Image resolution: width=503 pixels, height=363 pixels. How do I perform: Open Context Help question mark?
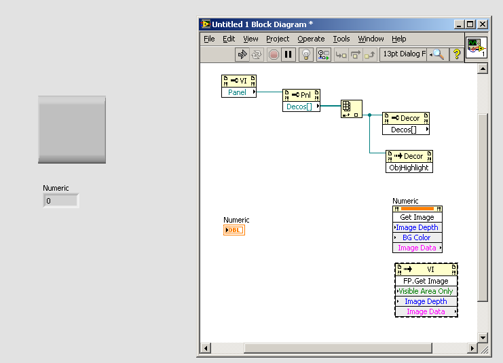pyautogui.click(x=456, y=54)
